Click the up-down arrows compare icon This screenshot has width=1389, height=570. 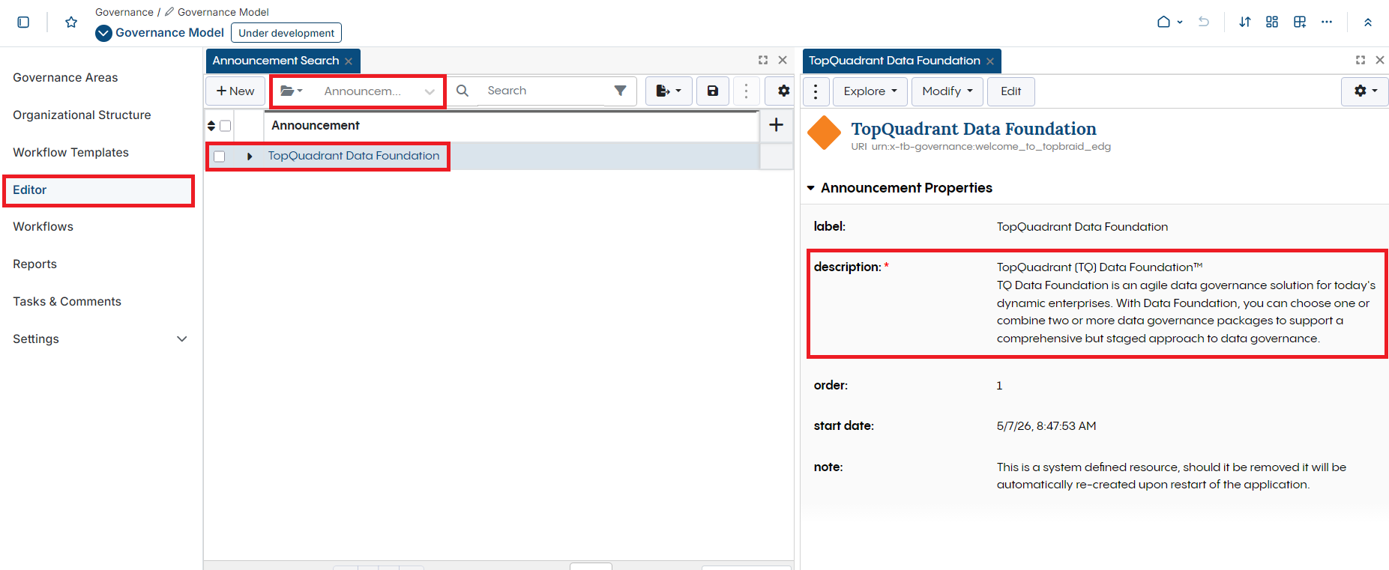(x=1245, y=22)
